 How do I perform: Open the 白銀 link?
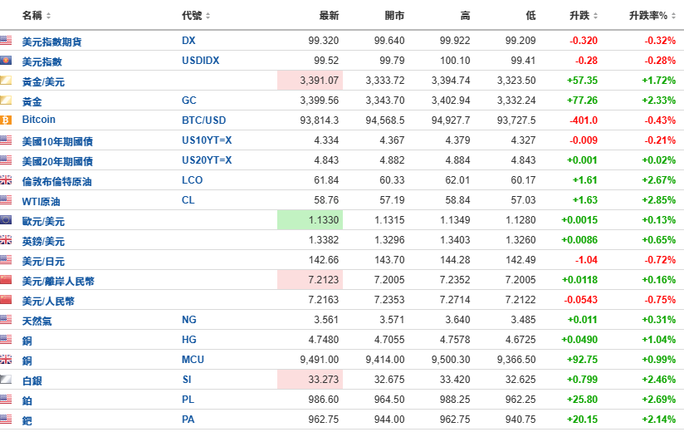32,381
